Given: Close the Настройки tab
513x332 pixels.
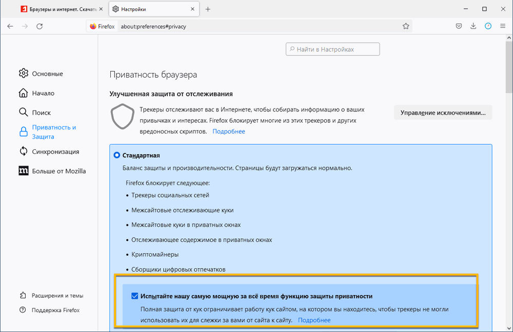Looking at the screenshot, I should pos(193,9).
